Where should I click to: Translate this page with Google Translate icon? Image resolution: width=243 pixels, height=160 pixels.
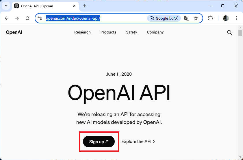coord(186,18)
